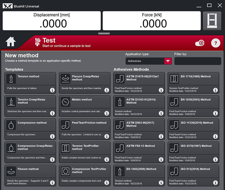This screenshot has width=225, height=190.
Task: Show info for EN 1465(2009) Method
Action: pos(161,183)
